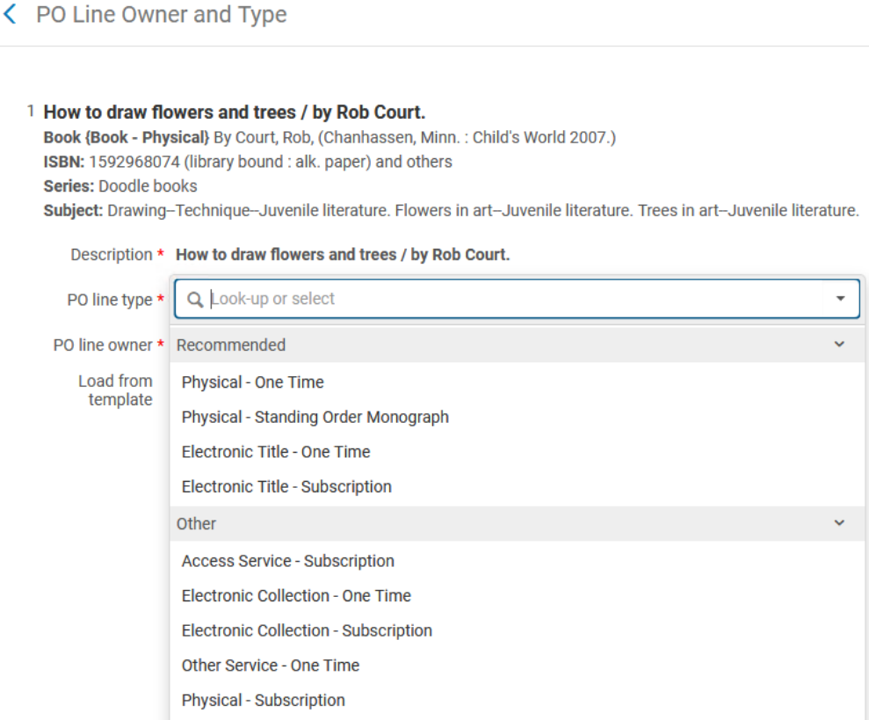Screen dimensions: 869x720
Task: Click the back chevron arrow icon
Action: [11, 16]
